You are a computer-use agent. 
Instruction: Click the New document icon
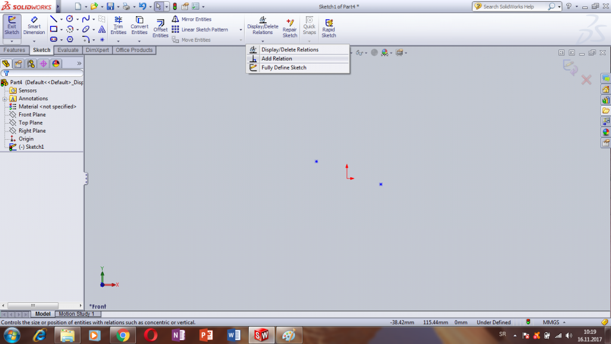point(78,6)
